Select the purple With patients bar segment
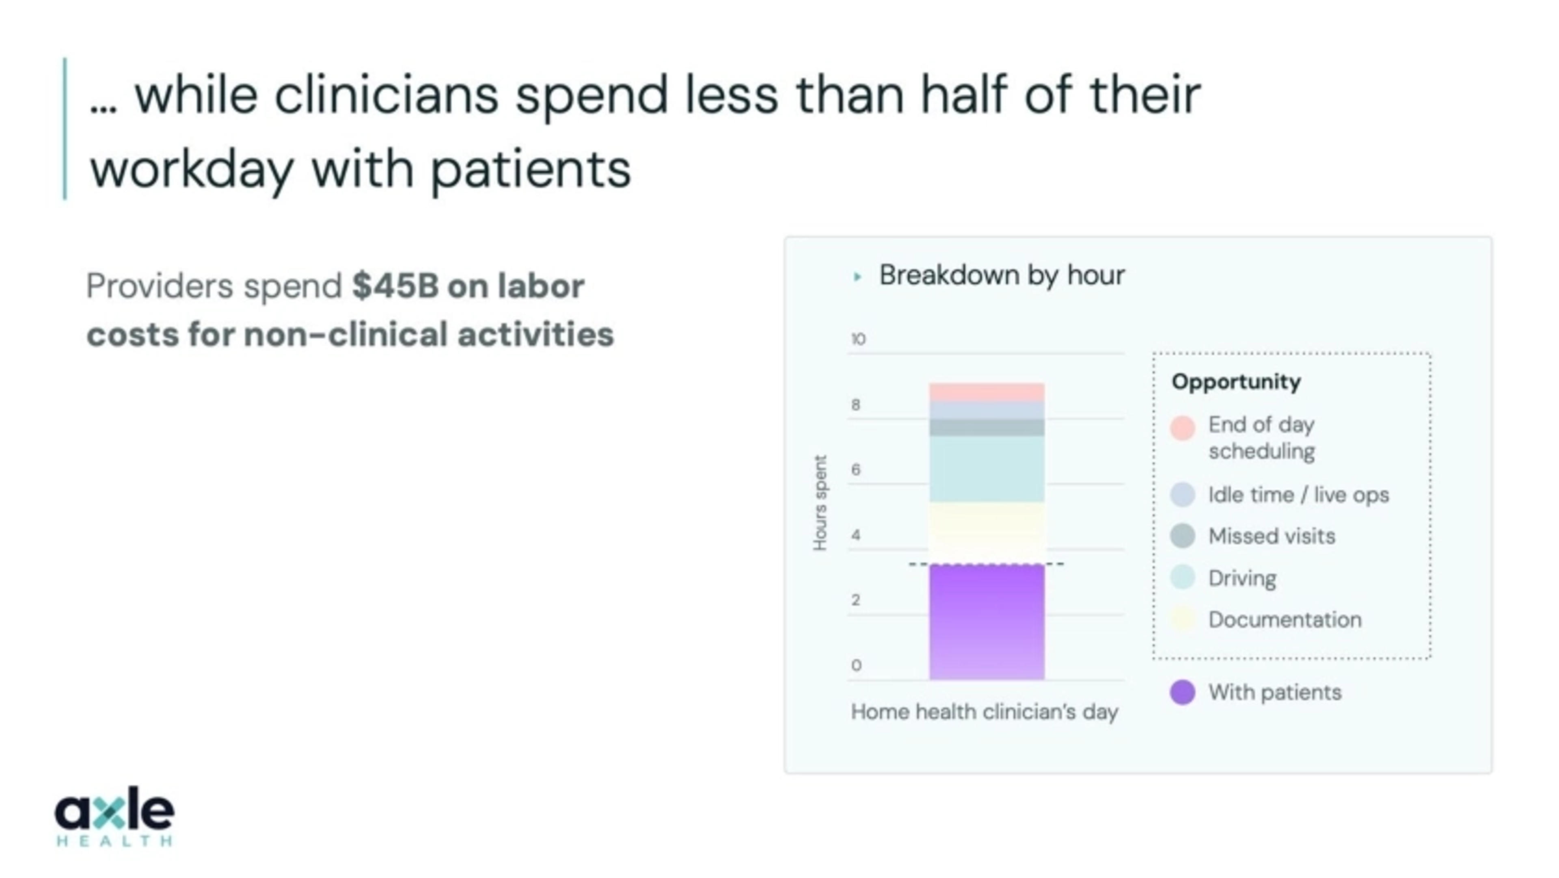The image size is (1559, 878). click(987, 622)
